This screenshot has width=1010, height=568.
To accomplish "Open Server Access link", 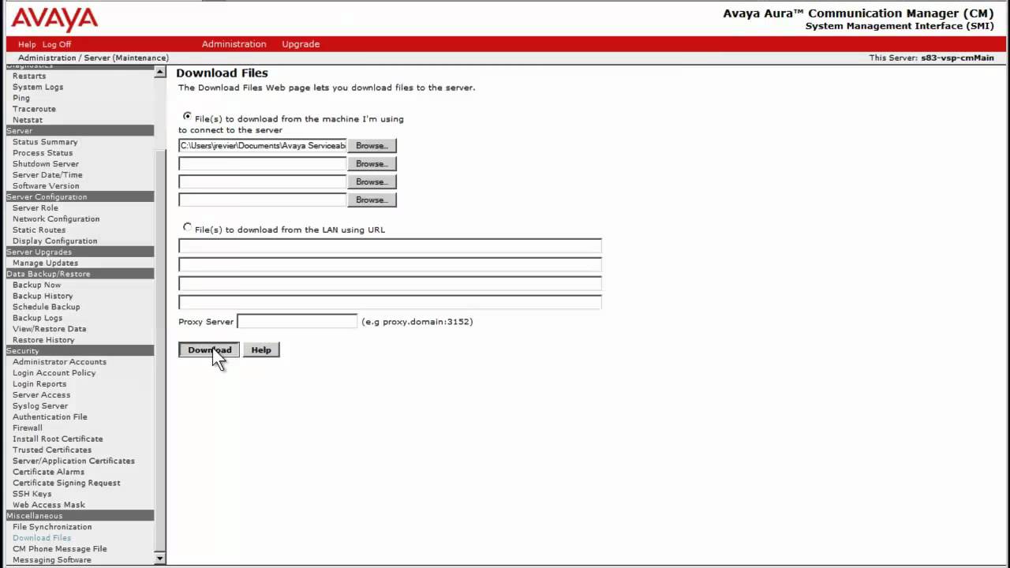I will click(x=41, y=396).
